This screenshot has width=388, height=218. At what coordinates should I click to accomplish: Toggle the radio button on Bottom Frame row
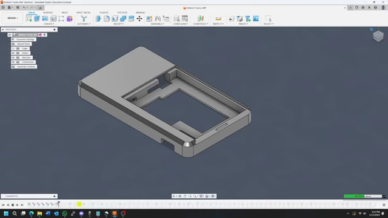pyautogui.click(x=44, y=35)
